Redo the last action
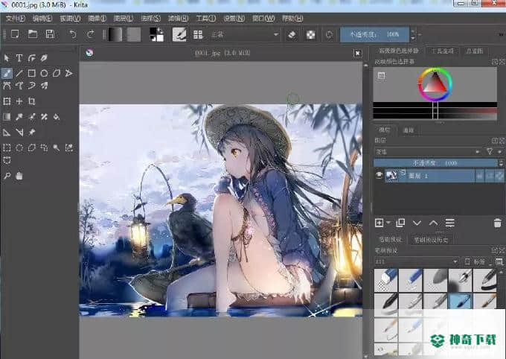The height and width of the screenshot is (359, 506). click(91, 34)
